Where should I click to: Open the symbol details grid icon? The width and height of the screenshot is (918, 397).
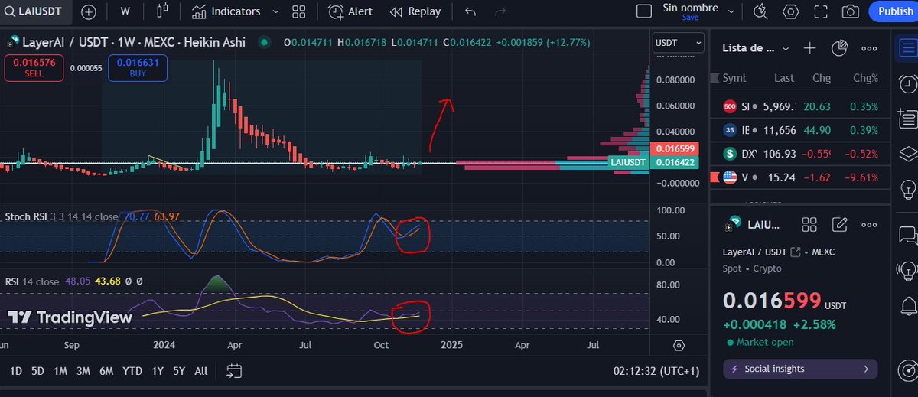click(809, 224)
